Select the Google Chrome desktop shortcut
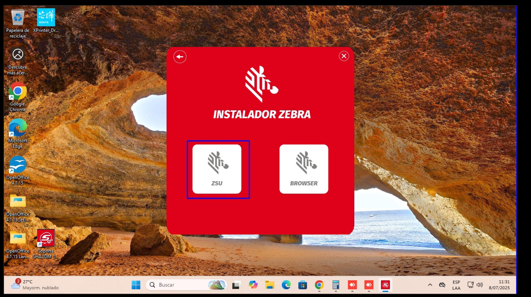 (x=18, y=93)
